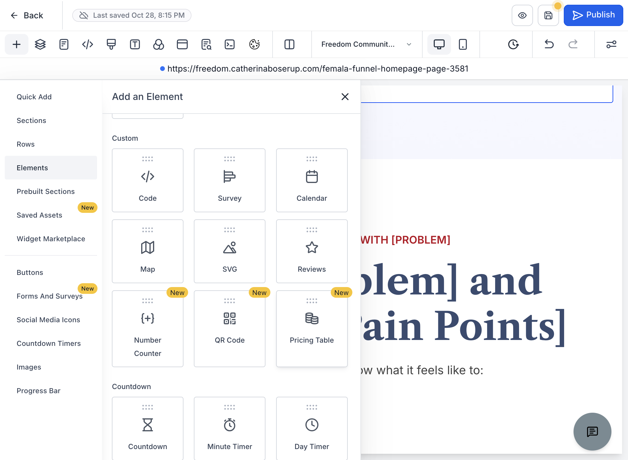Open the custom code icon in toolbar
The height and width of the screenshot is (460, 628).
[x=88, y=44]
